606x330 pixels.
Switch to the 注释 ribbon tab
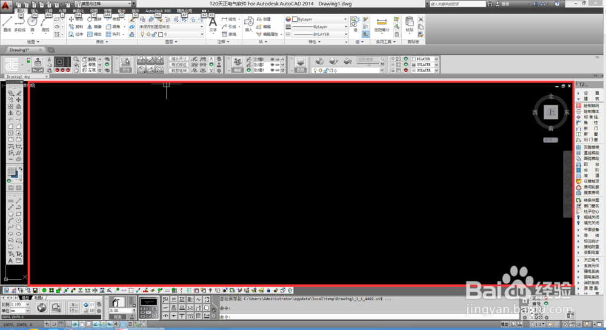[x=48, y=11]
